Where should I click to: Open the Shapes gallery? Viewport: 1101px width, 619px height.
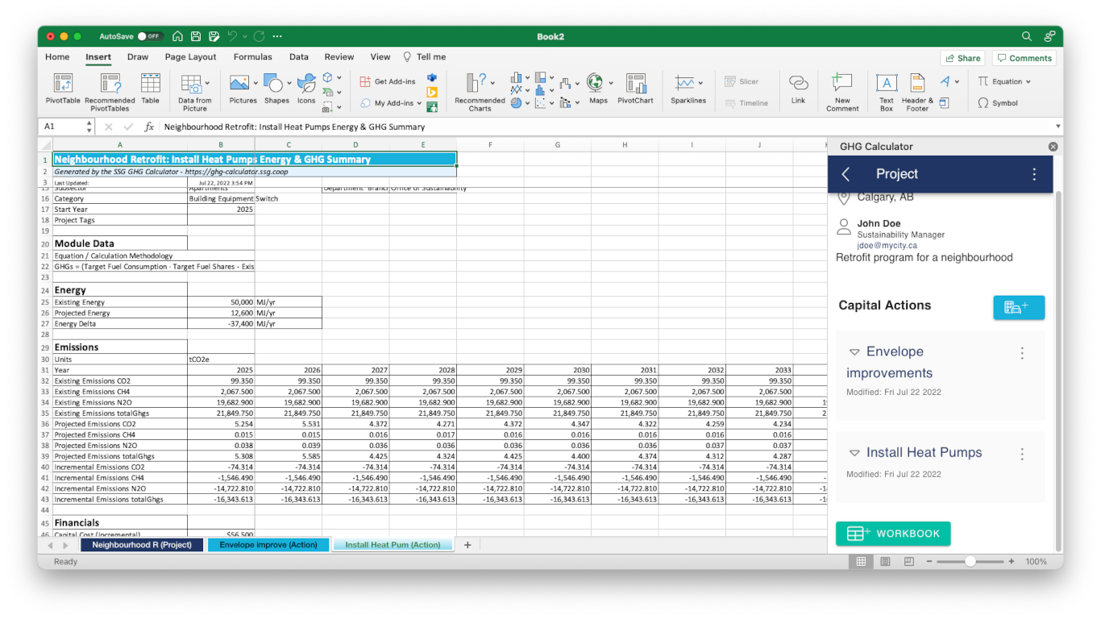tap(273, 82)
